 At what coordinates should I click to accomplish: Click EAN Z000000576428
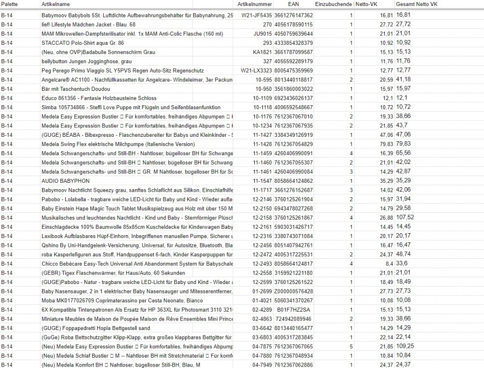pyautogui.click(x=293, y=291)
